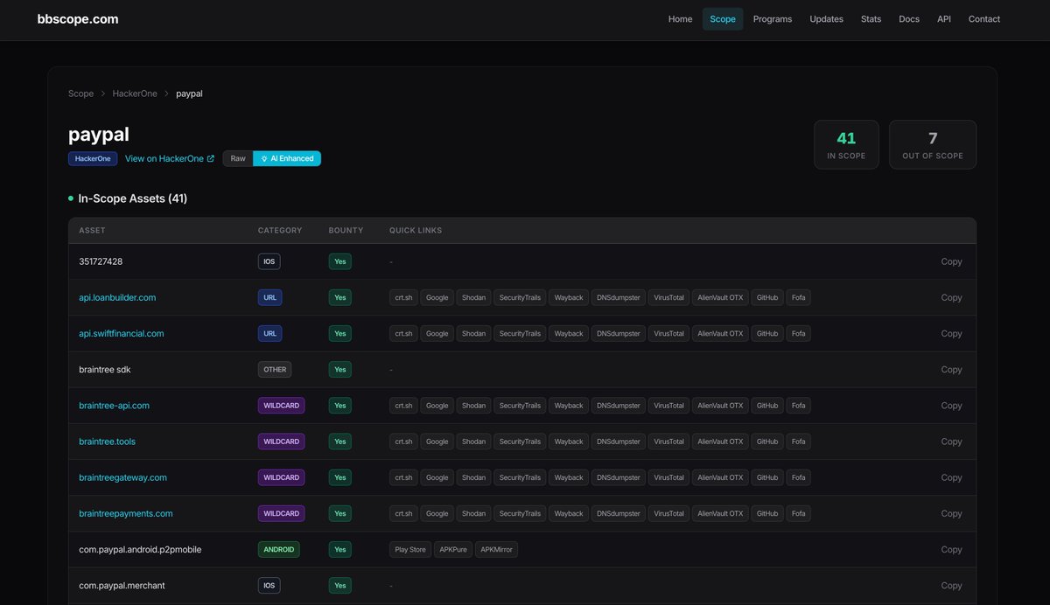The width and height of the screenshot is (1050, 605).
Task: Switch to AI Enhanced scope view
Action: [x=287, y=158]
